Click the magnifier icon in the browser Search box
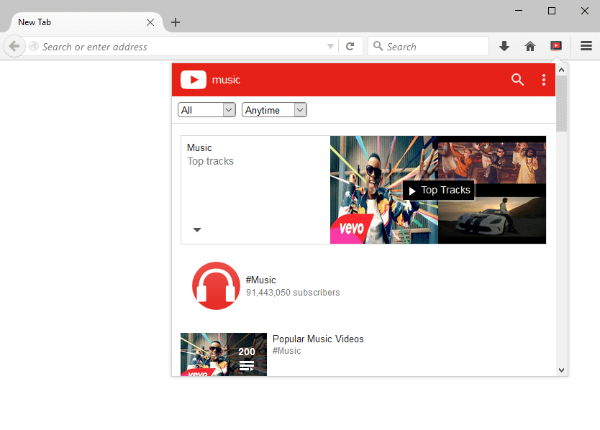This screenshot has height=430, width=600. (x=378, y=46)
